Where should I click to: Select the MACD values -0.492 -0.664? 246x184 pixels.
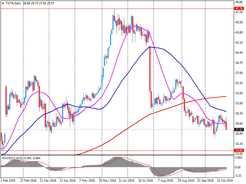(32, 158)
